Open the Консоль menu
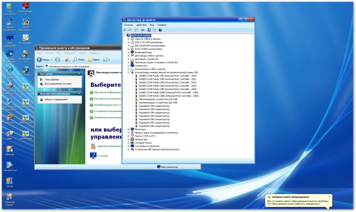Image resolution: width=356 pixels, height=212 pixels. (129, 25)
